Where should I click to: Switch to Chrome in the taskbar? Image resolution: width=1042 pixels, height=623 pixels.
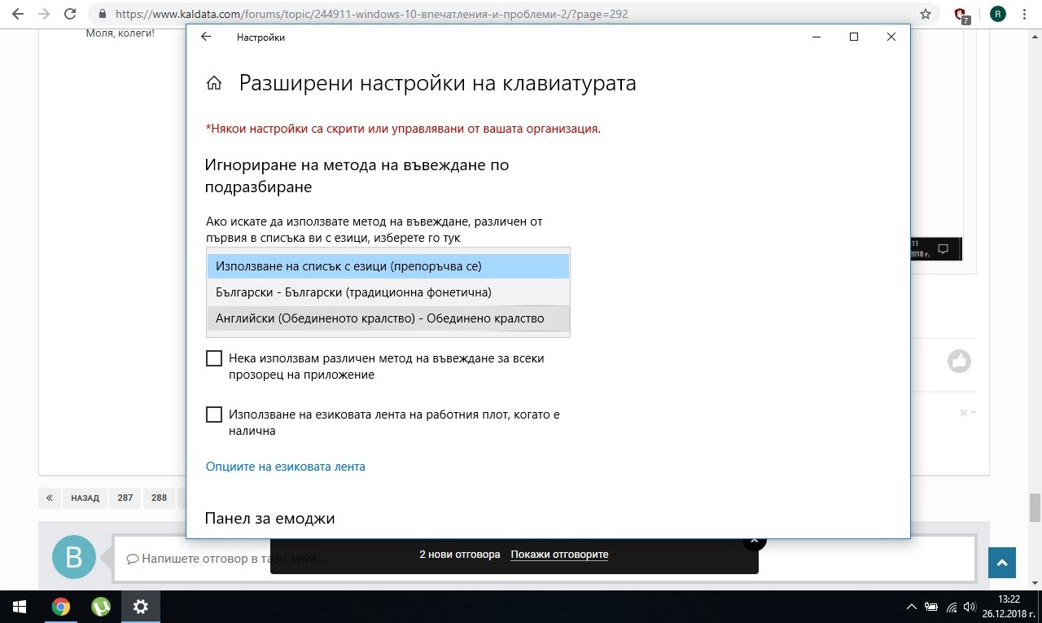pyautogui.click(x=60, y=607)
